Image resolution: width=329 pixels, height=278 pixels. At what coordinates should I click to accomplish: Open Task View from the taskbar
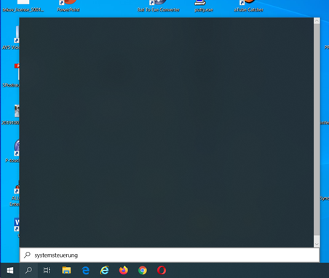(x=47, y=270)
